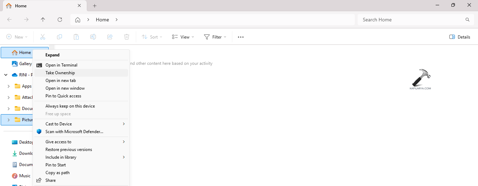Open the Filter dropdown
Screen dimensions: 478x186
coord(215,37)
